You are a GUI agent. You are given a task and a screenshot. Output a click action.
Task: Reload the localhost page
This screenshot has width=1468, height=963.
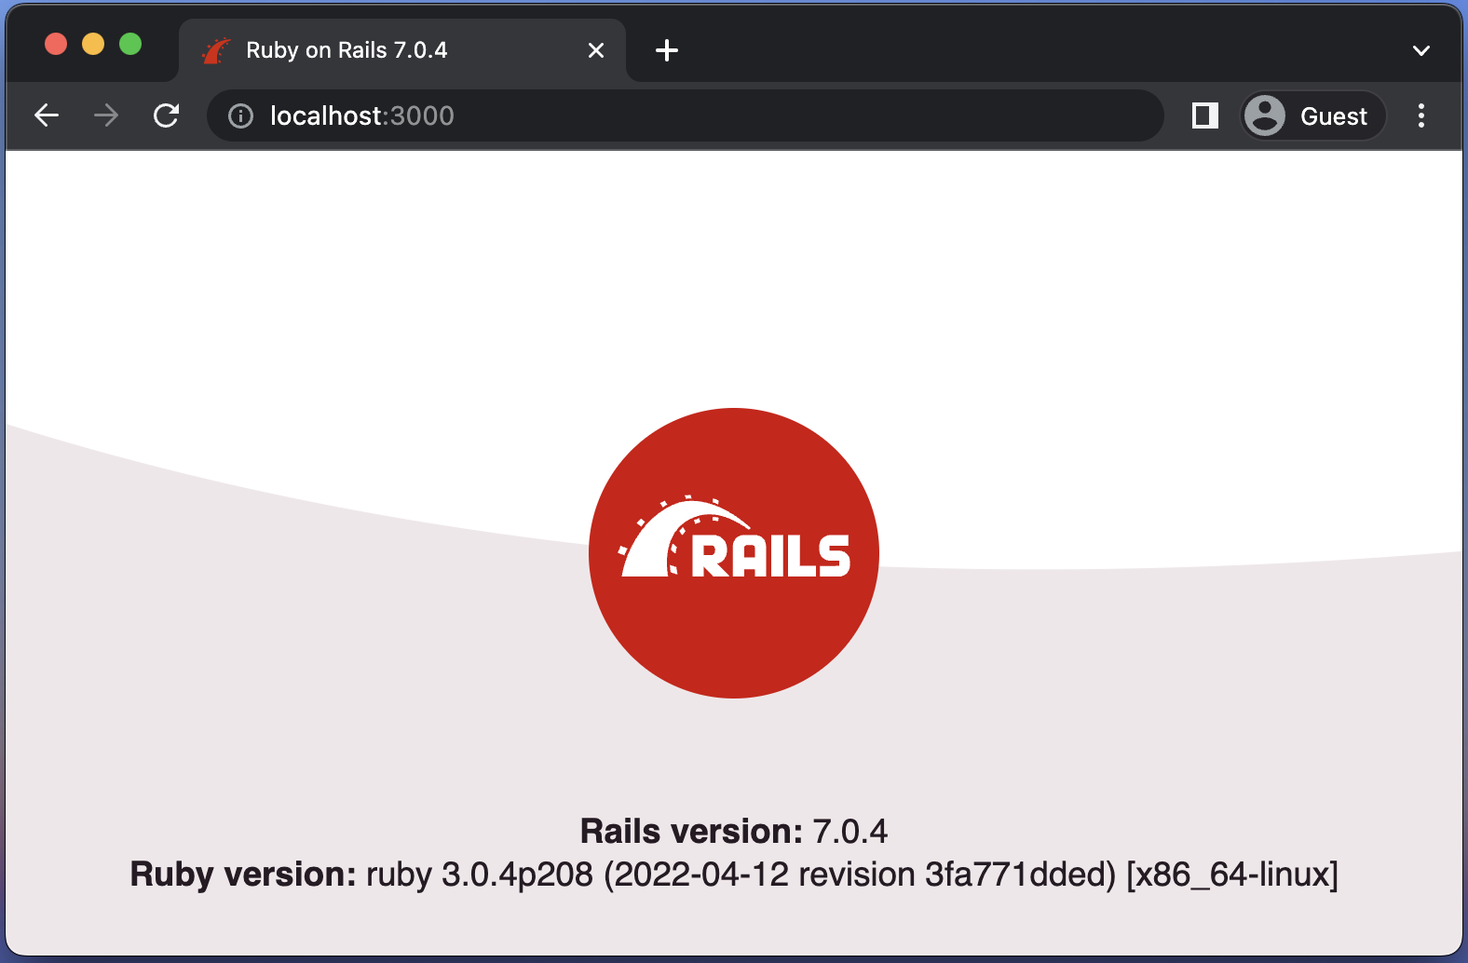167,115
